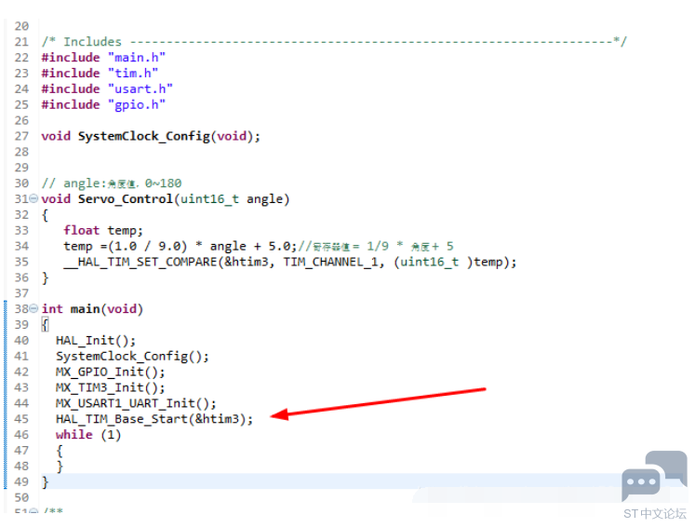Viewport: 695px width, 528px height.
Task: Click the 'float temp;' declaration
Action: click(103, 231)
